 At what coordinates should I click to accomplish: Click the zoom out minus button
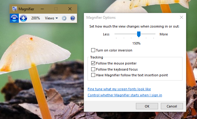click(14, 18)
